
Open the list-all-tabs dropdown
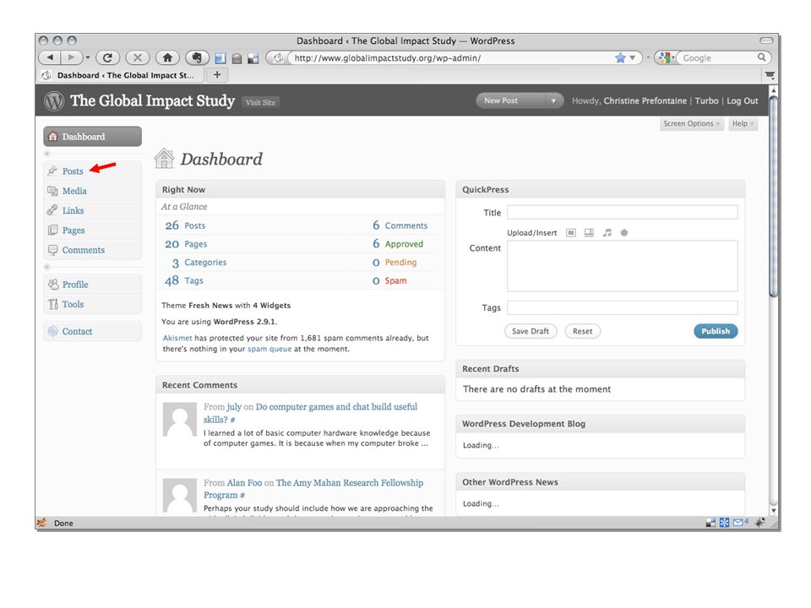[x=770, y=75]
